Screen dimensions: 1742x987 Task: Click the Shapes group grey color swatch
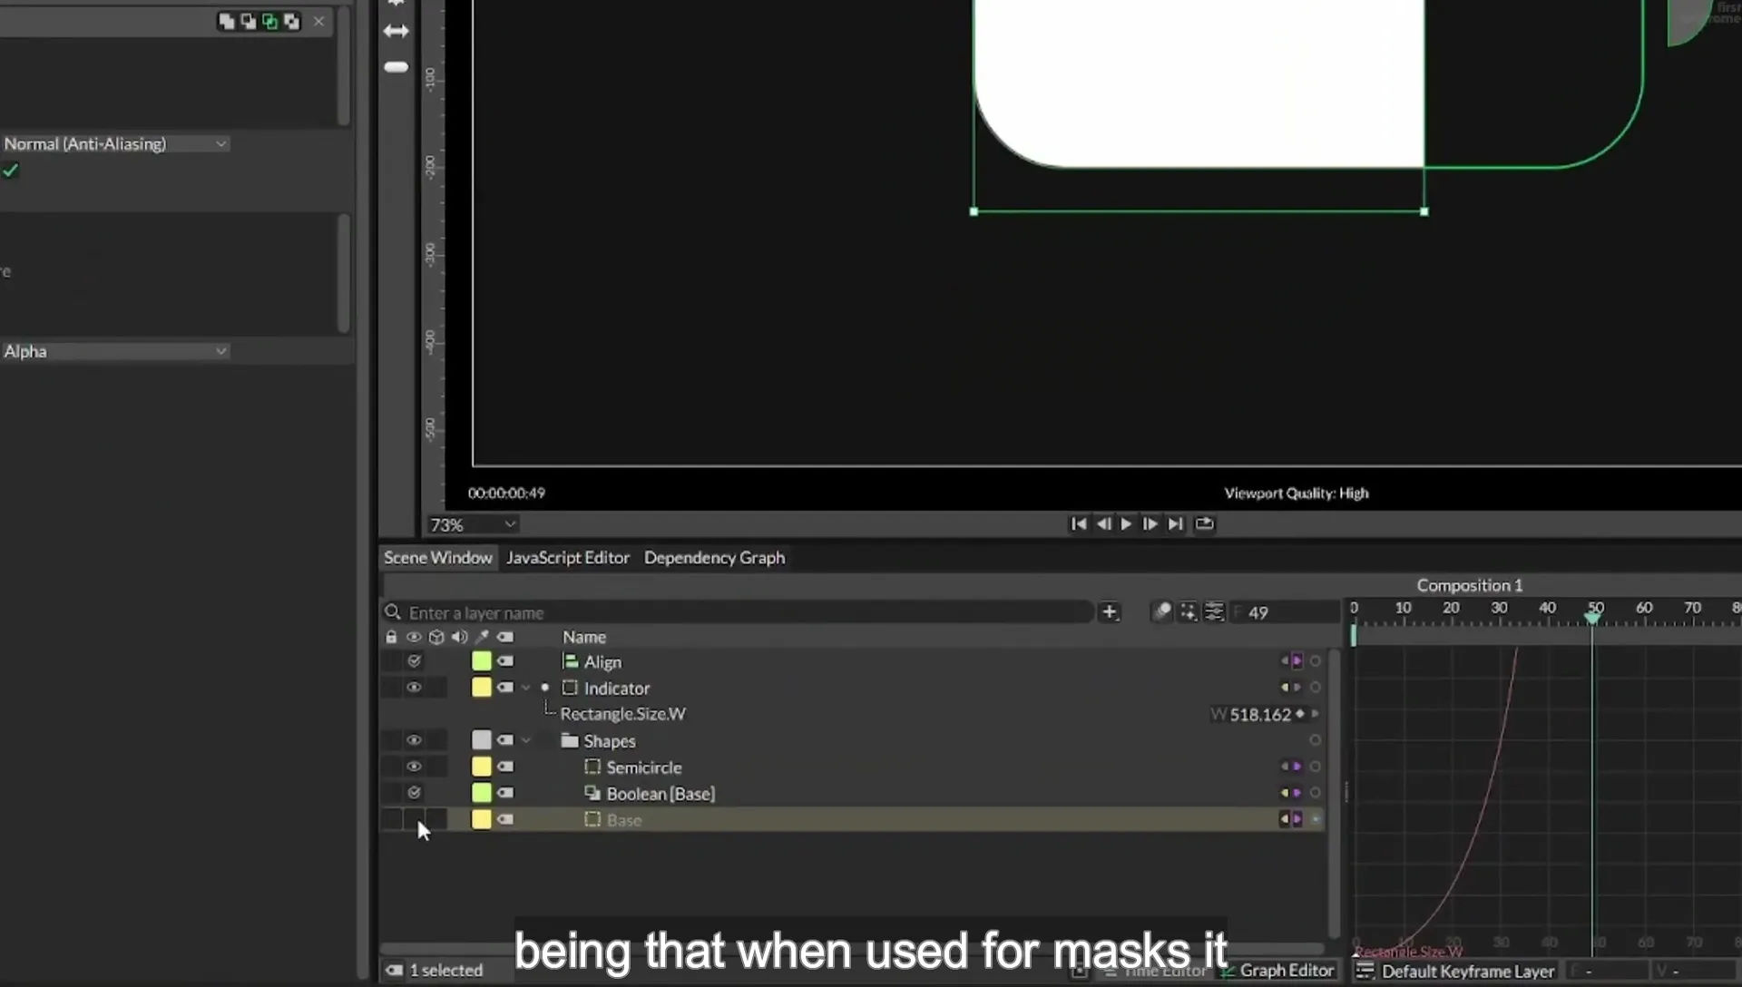coord(482,740)
